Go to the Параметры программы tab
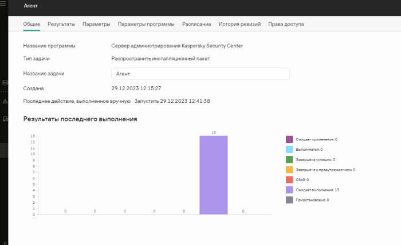Screen dimensions: 401x245 point(146,24)
